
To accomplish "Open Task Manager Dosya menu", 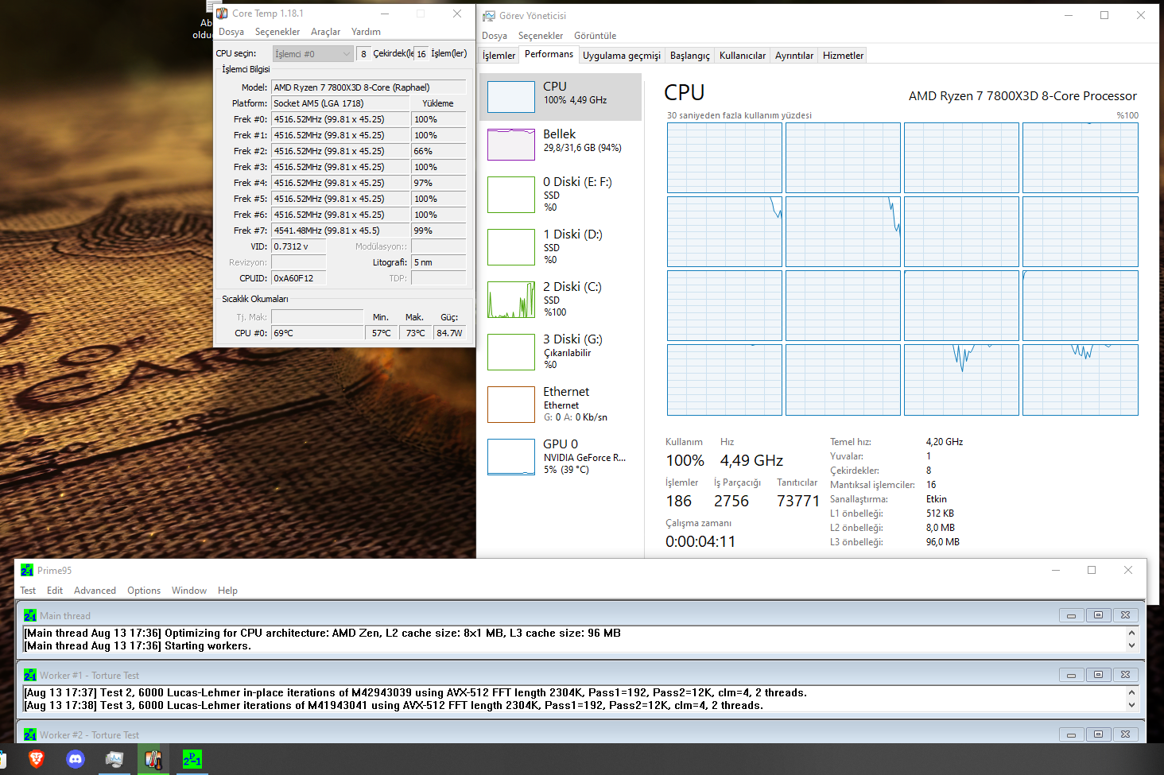I will point(495,36).
